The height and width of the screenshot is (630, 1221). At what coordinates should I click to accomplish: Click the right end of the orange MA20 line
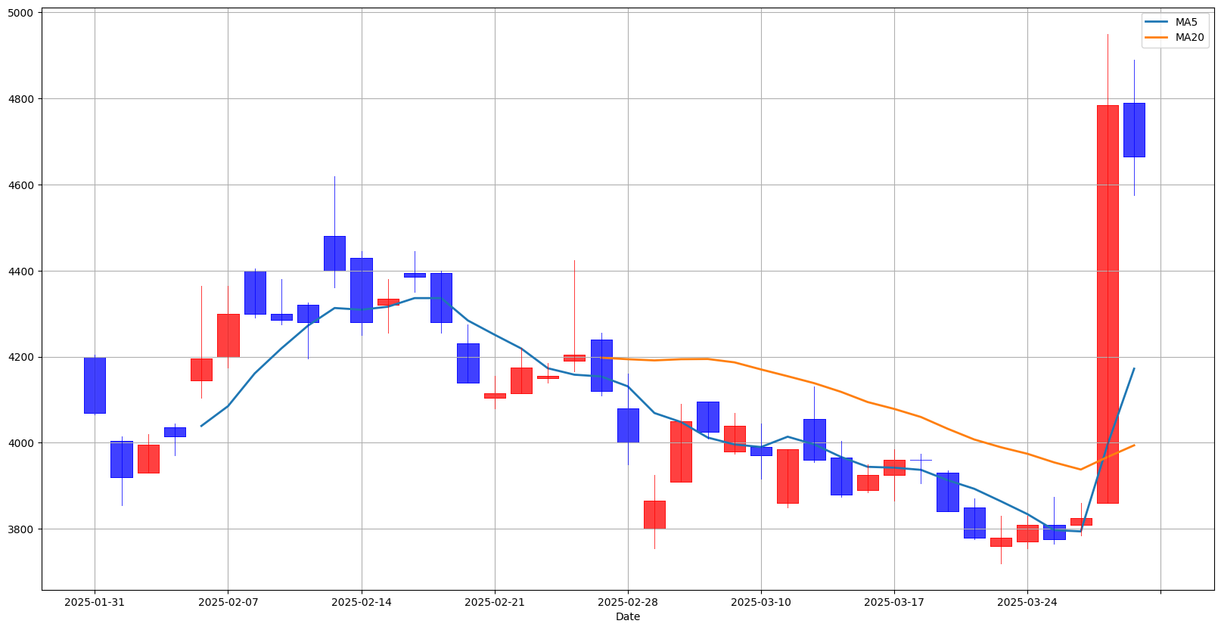pyautogui.click(x=1133, y=445)
